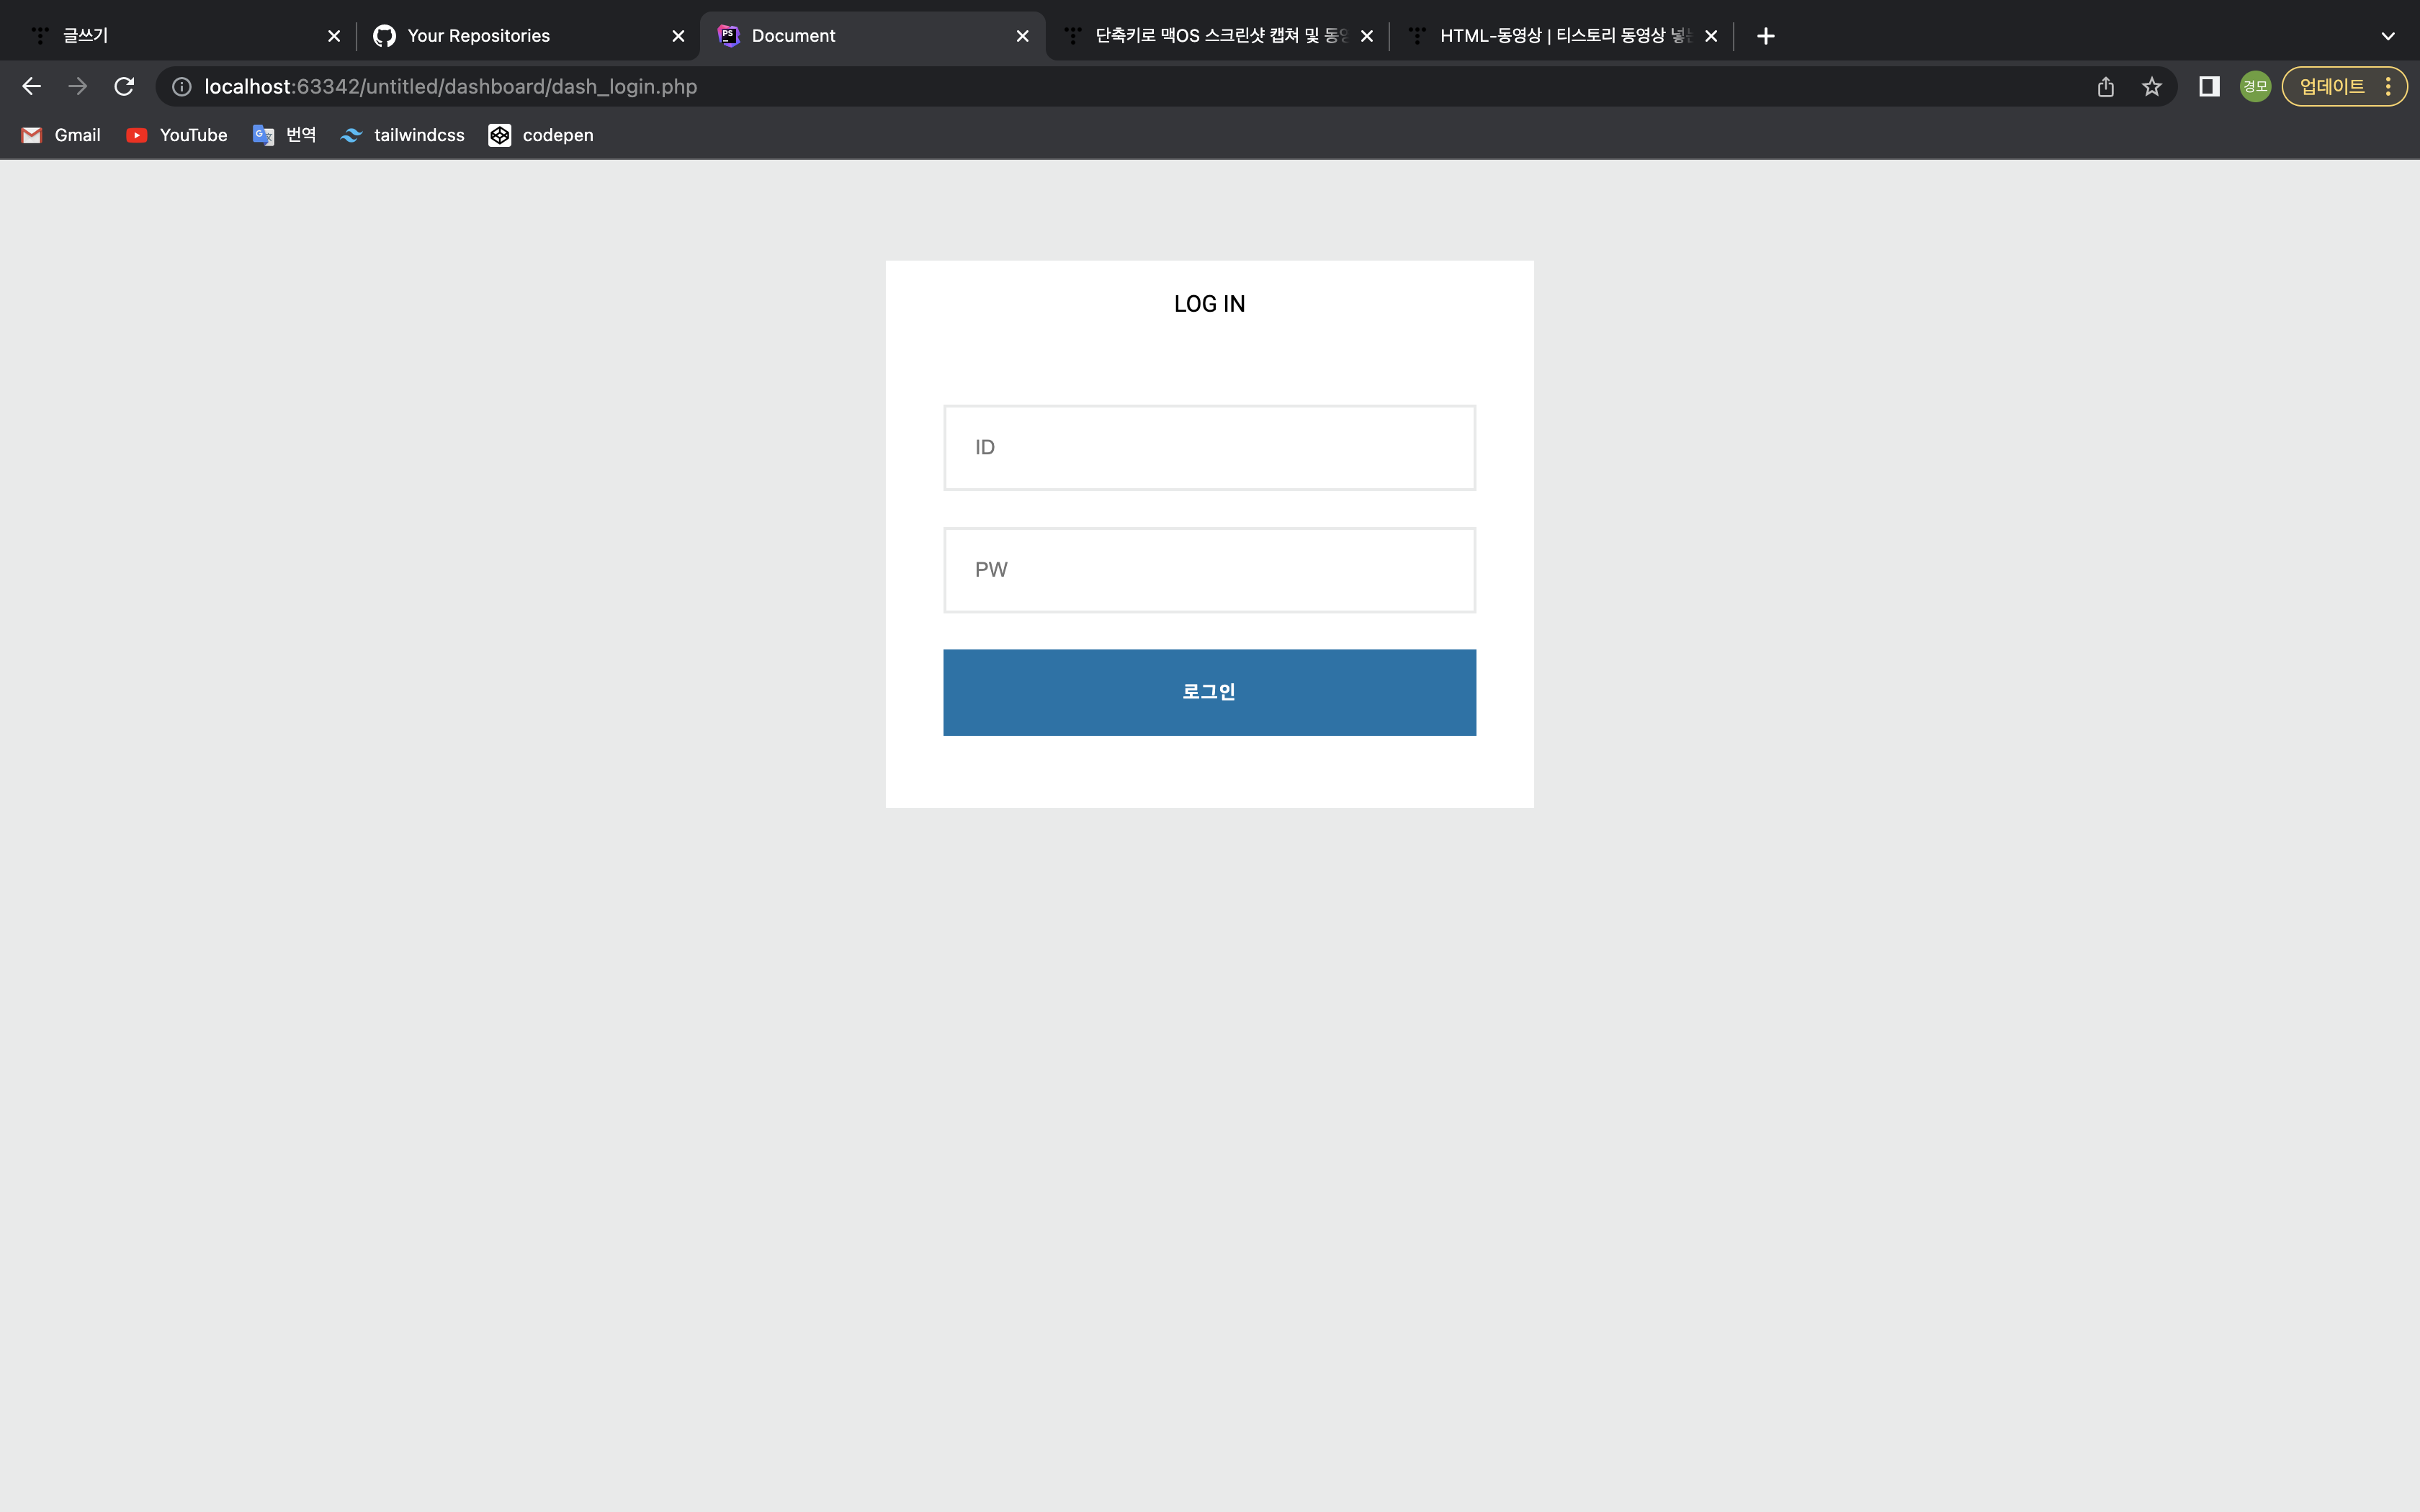Switch to Your Repositories tab
The height and width of the screenshot is (1512, 2420).
click(478, 36)
